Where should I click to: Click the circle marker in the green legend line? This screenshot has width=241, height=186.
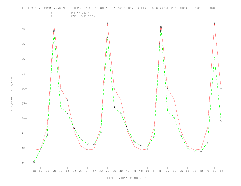[x=52, y=16]
